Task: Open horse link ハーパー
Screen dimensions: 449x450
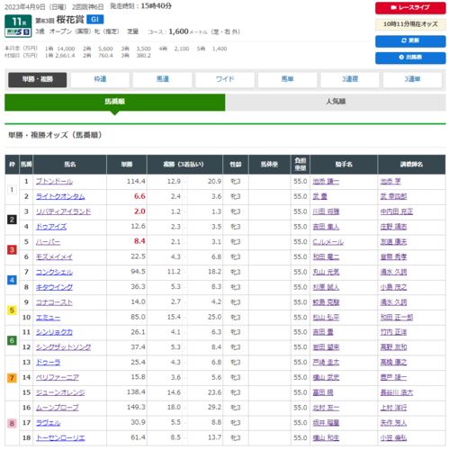Action: click(48, 242)
